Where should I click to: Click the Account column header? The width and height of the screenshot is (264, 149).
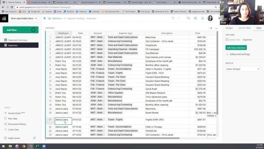(x=98, y=33)
